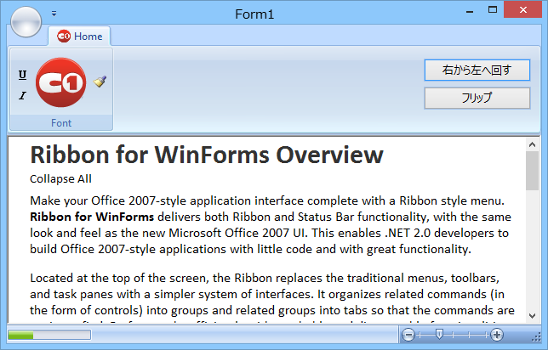Click the vertical scrollbar thumb
This screenshot has width=548, height=350.
click(x=532, y=171)
